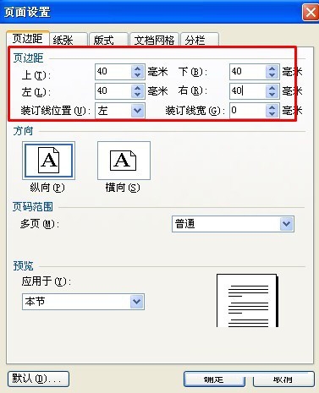The width and height of the screenshot is (319, 393).
Task: Click the 取消 button
Action: pyautogui.click(x=283, y=379)
